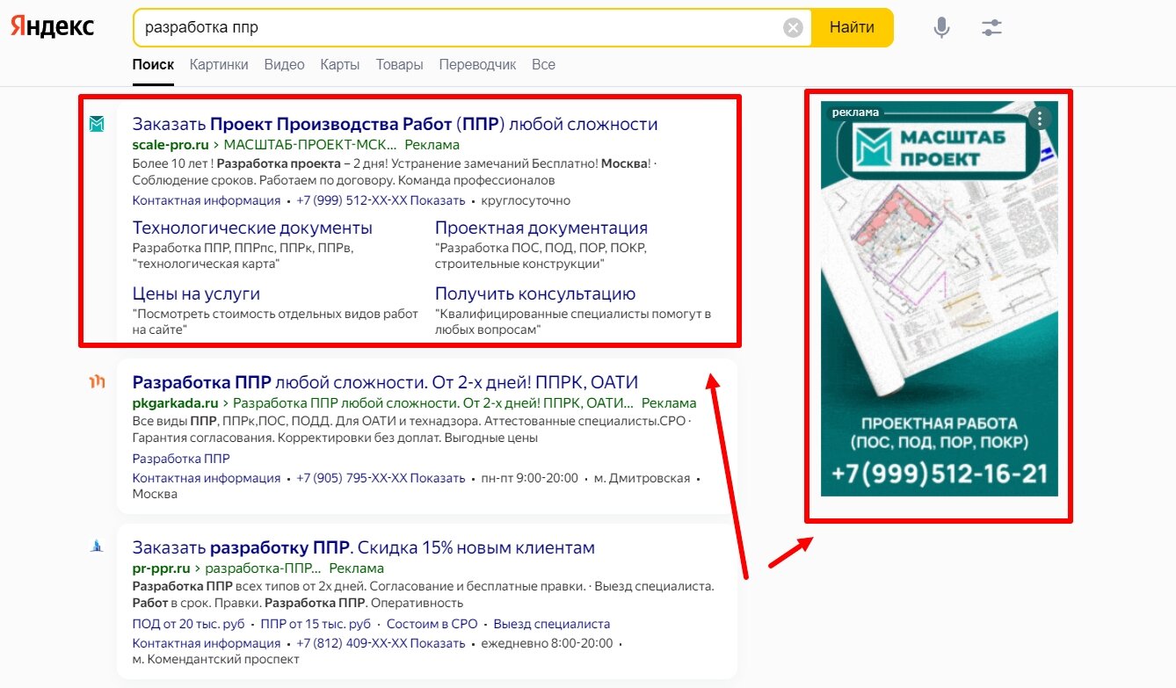Open the scale-pro.ru domain link
Screen dimensions: 1176x688
point(171,144)
